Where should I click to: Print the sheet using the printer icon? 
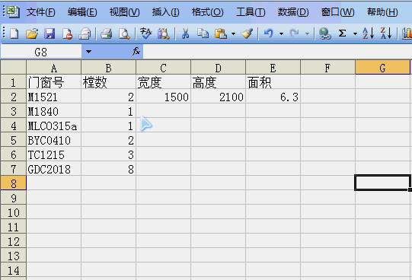[107, 33]
